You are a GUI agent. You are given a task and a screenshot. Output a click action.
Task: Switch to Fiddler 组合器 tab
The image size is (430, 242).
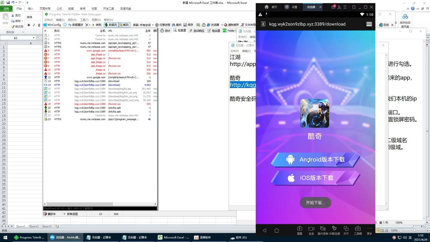pos(214,31)
